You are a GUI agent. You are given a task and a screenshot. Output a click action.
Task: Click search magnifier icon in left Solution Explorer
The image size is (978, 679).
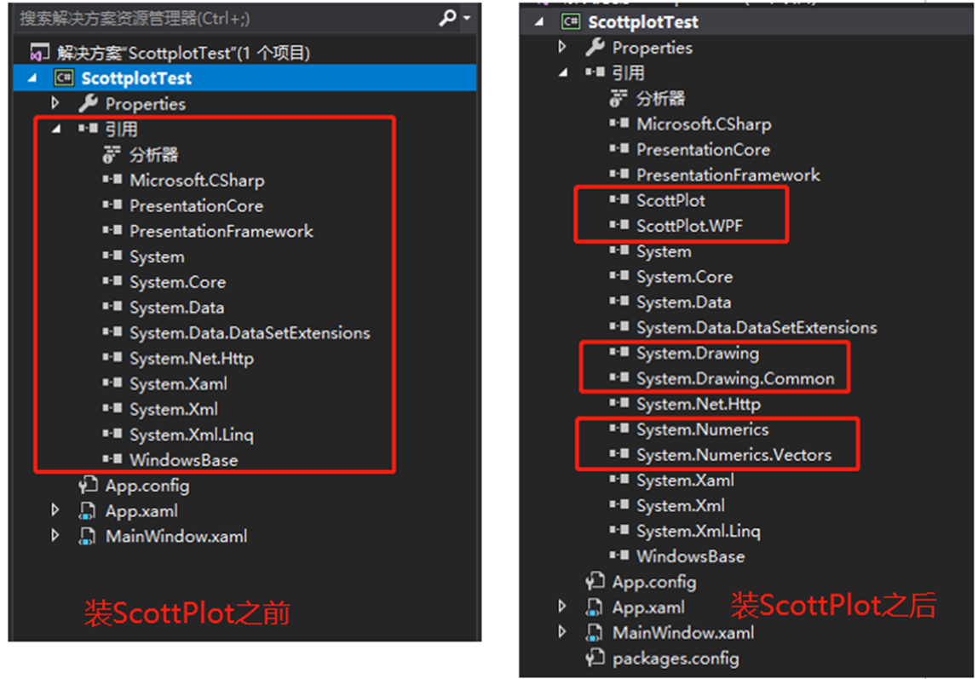(x=447, y=18)
